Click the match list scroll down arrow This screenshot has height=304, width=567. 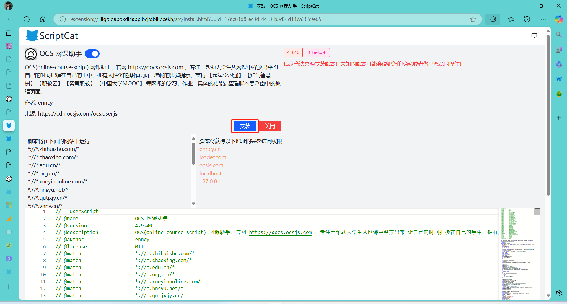[194, 204]
